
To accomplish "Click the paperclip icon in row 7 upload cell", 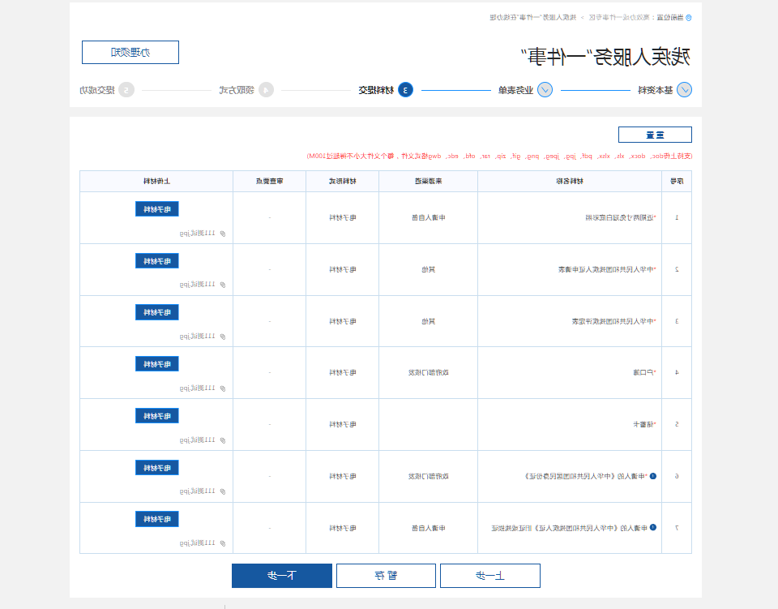I will [x=223, y=543].
